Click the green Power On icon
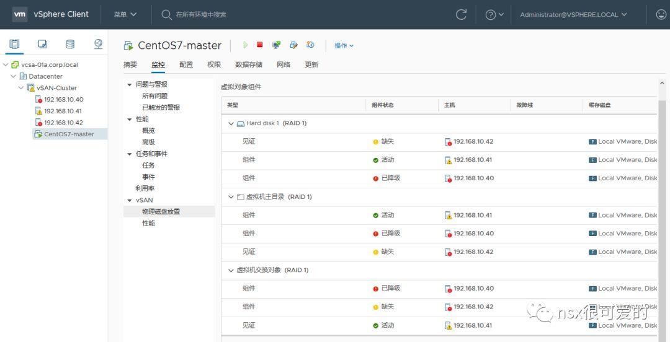Screen dimensions: 670x342 [245, 45]
